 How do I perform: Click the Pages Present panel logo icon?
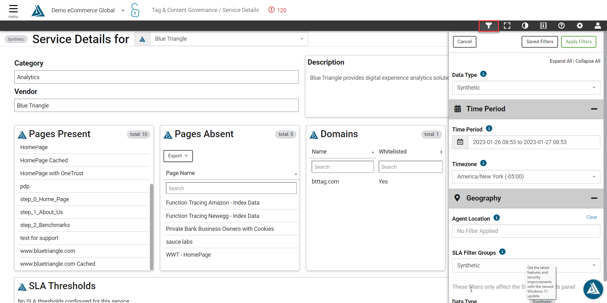(22, 135)
